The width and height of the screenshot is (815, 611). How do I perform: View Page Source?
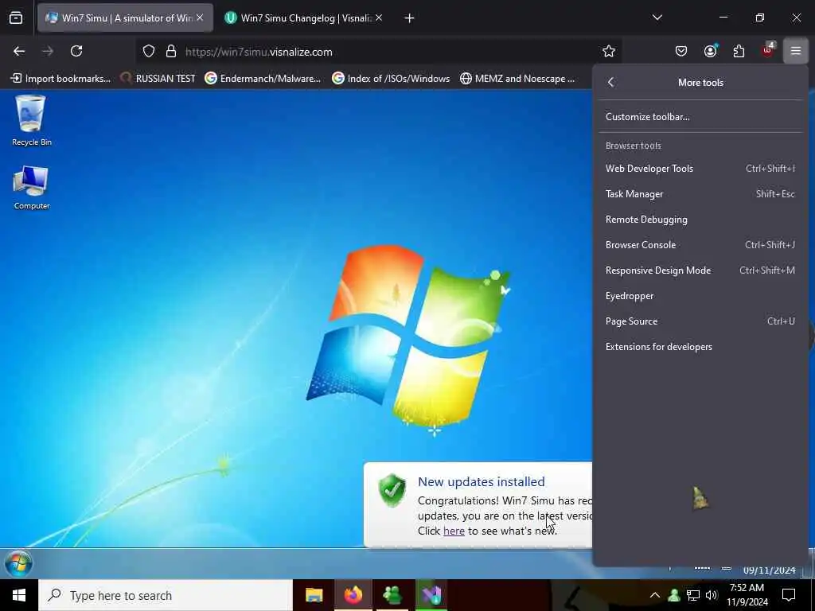click(x=700, y=321)
